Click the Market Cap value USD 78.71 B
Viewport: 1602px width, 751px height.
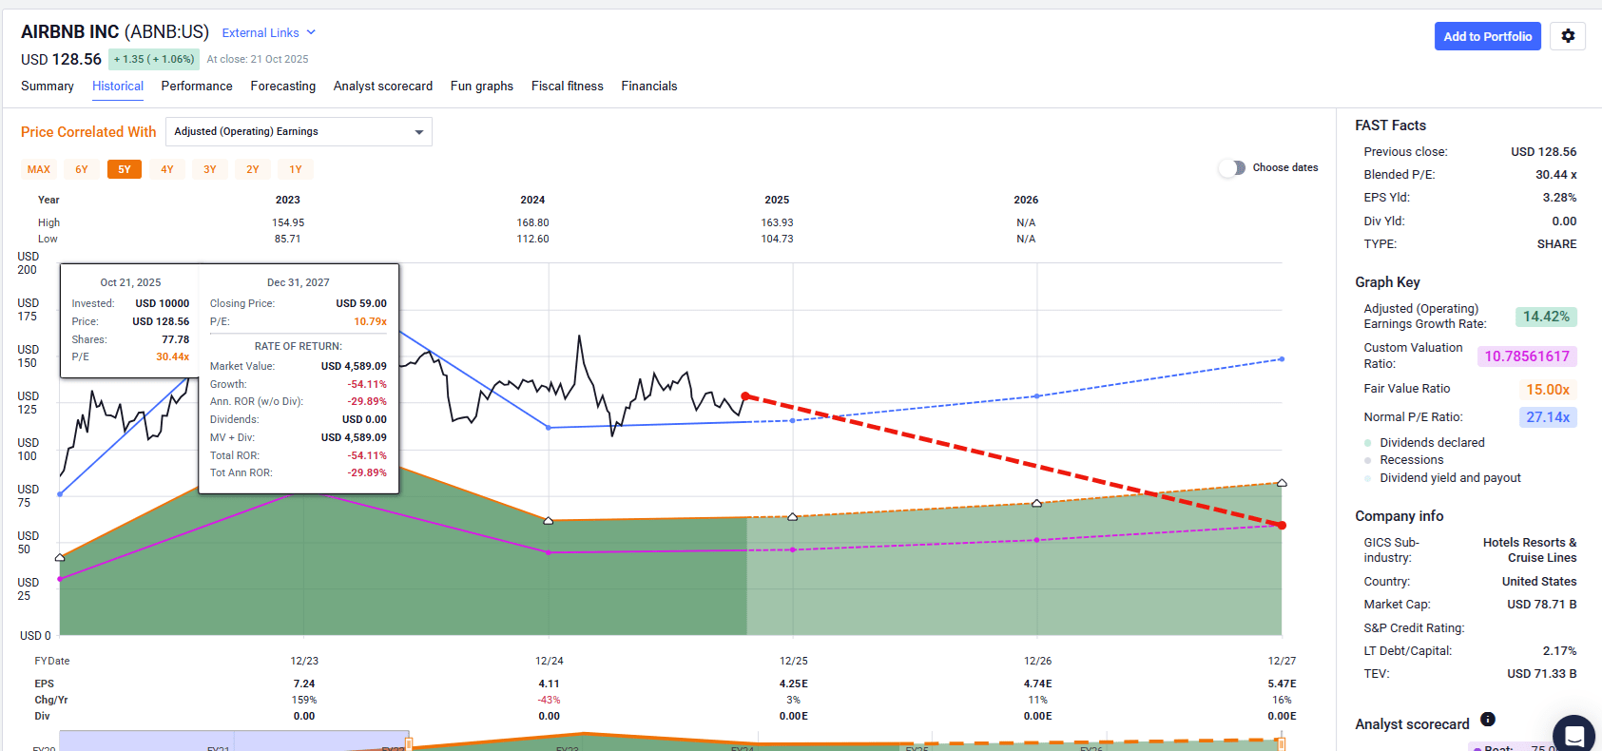1541,605
